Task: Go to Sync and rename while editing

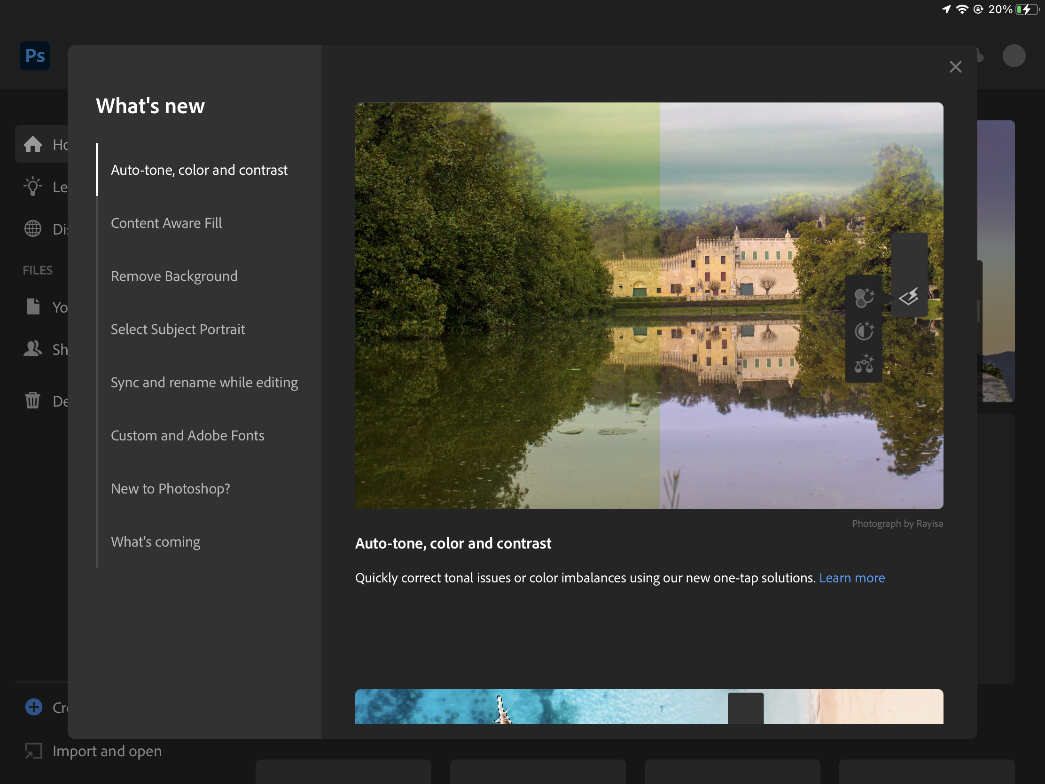Action: click(204, 382)
